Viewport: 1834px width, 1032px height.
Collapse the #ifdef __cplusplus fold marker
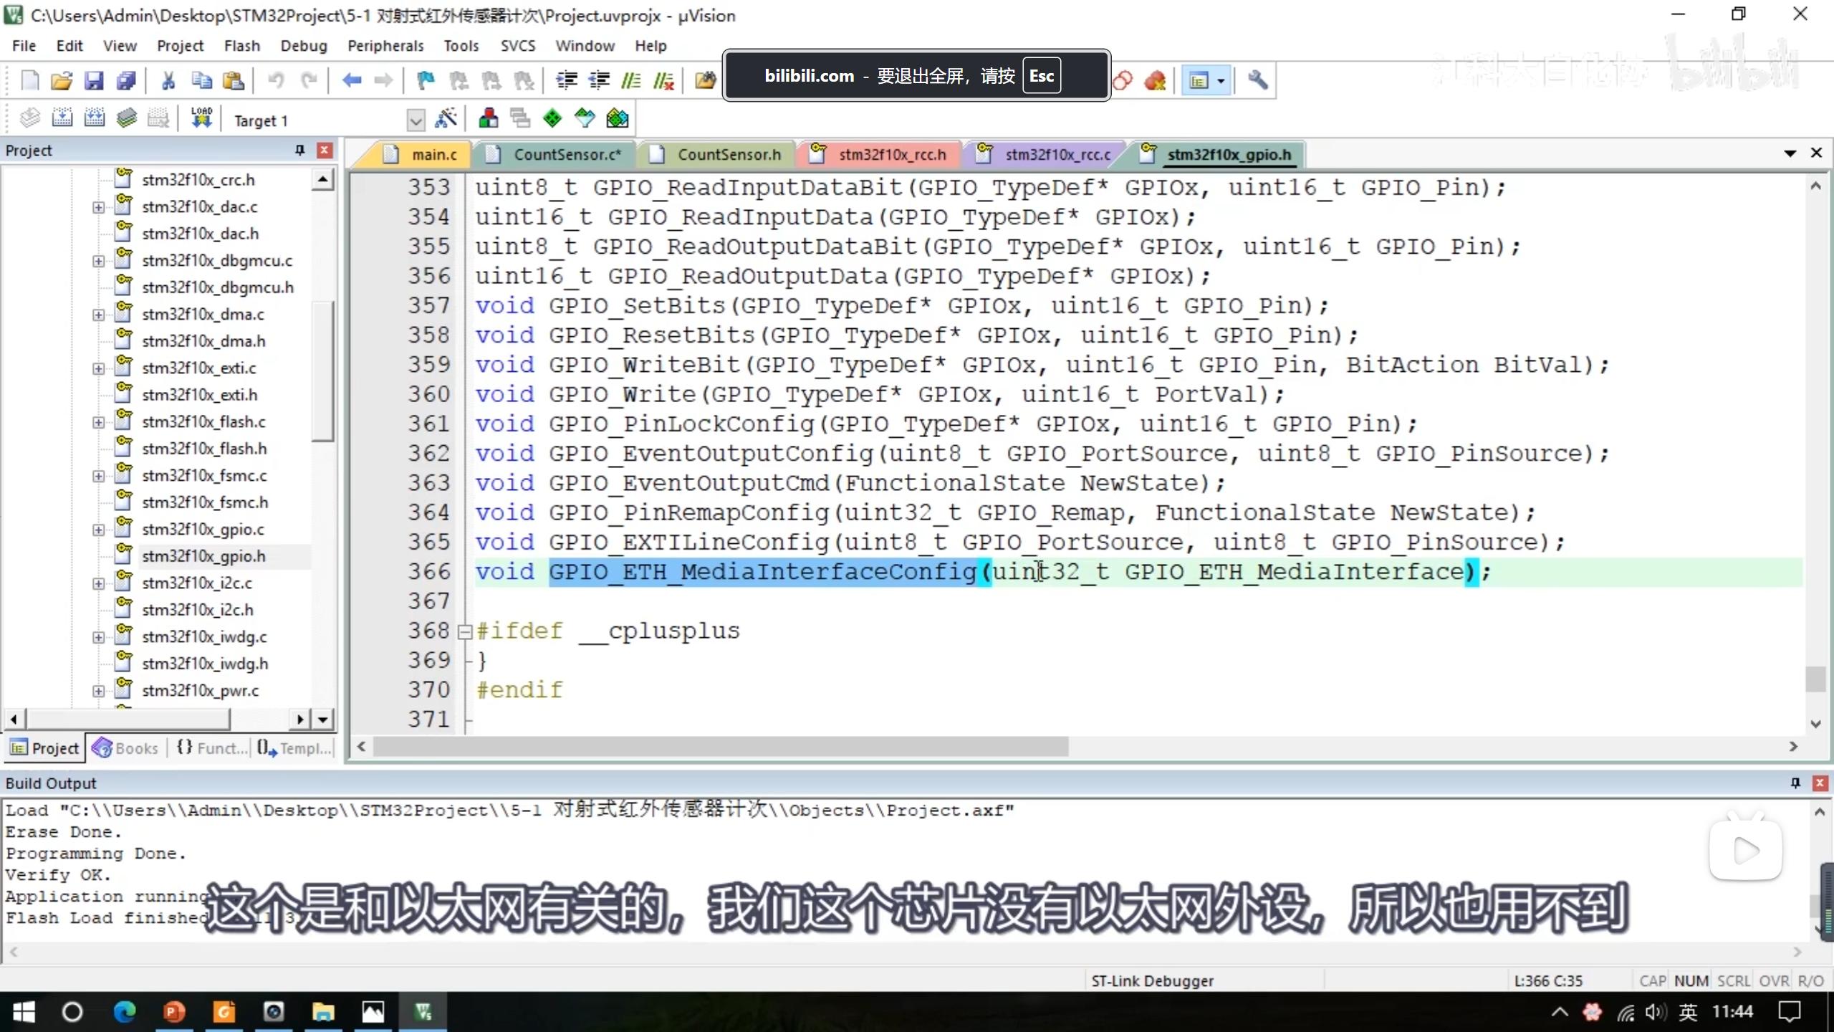464,631
